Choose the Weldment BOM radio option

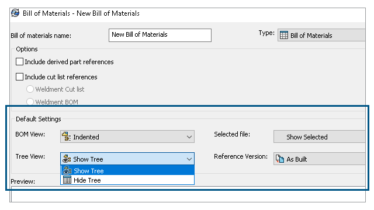[30, 102]
